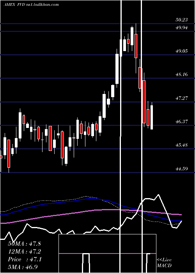Click the 48.16 price level label
The image size is (195, 273).
coord(182,74)
